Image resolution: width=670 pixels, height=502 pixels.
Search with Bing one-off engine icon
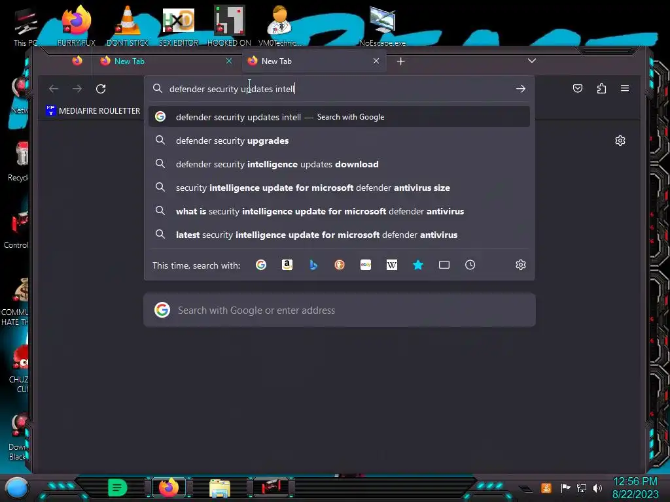(313, 265)
